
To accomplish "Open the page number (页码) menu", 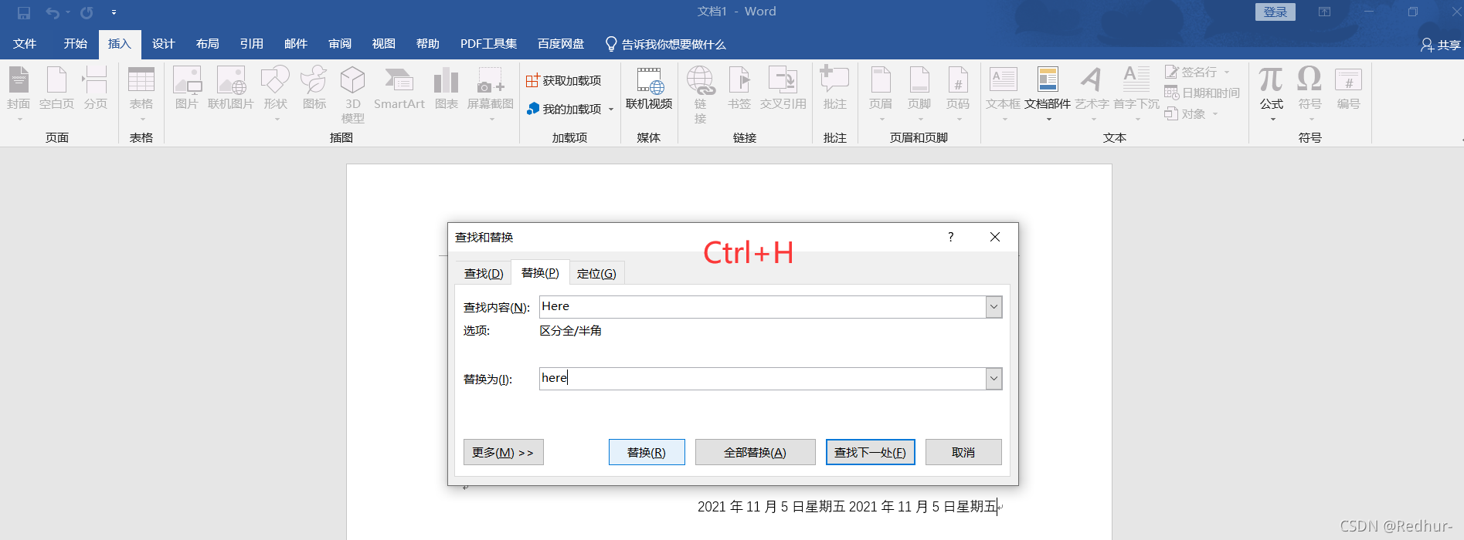I will 958,93.
